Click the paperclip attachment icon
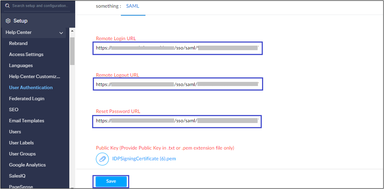This screenshot has width=384, height=189. pyautogui.click(x=102, y=159)
